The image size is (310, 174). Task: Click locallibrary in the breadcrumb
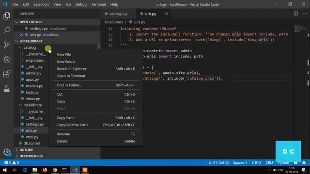(x=114, y=22)
